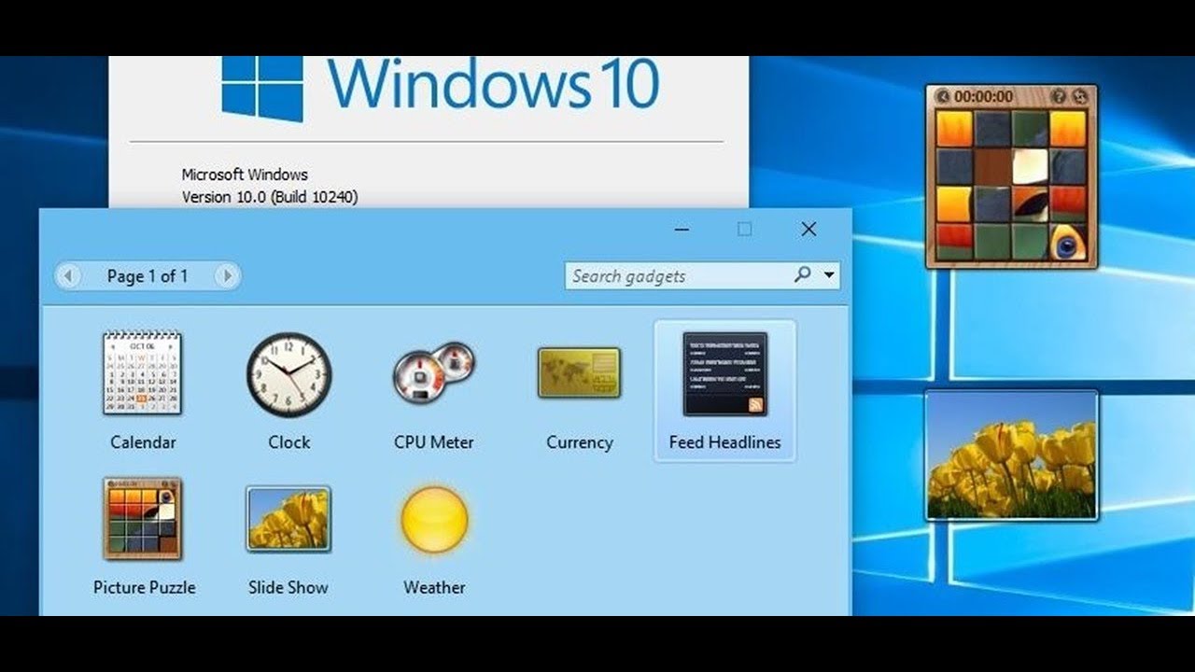Click the yellow tulips slide show gadget
This screenshot has width=1195, height=672.
pyautogui.click(x=1011, y=455)
